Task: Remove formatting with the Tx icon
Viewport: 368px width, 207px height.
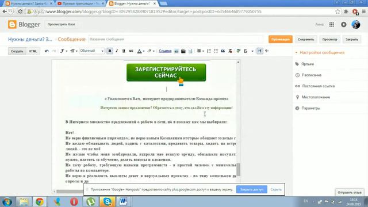Action: [230, 51]
